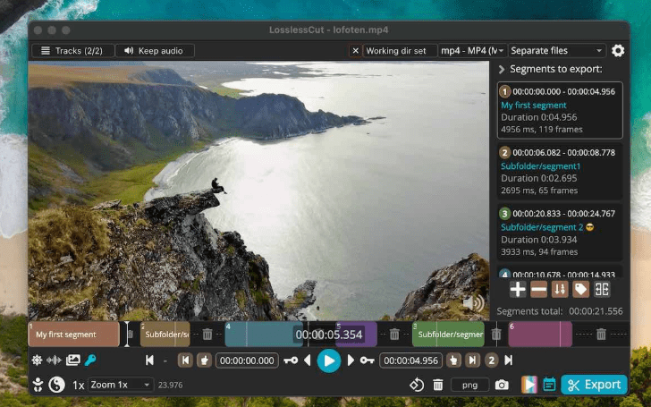Toggle the yin-yang invert segments icon
The image size is (651, 407).
(57, 385)
